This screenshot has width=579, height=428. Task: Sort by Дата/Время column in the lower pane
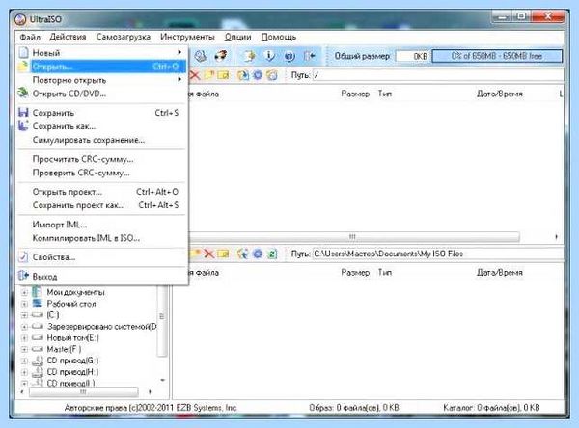[x=500, y=272]
